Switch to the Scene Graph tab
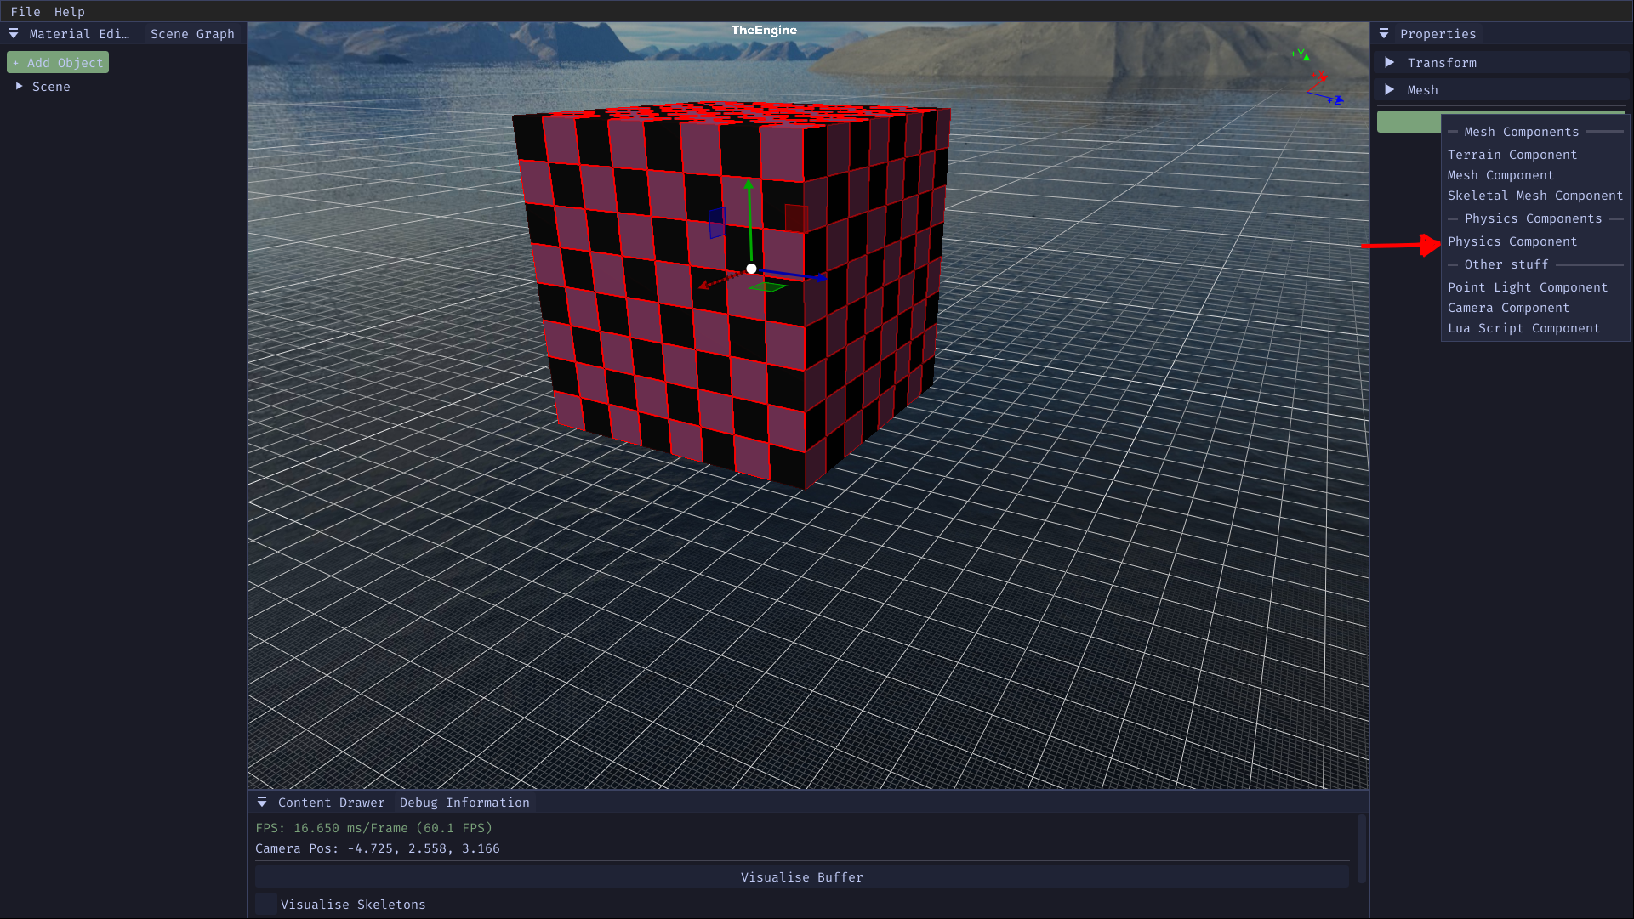This screenshot has width=1634, height=919. pyautogui.click(x=192, y=34)
